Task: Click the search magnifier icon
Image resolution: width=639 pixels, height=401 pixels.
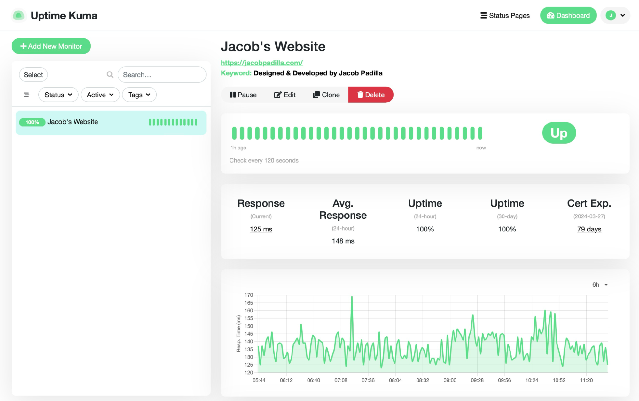Action: pos(110,74)
